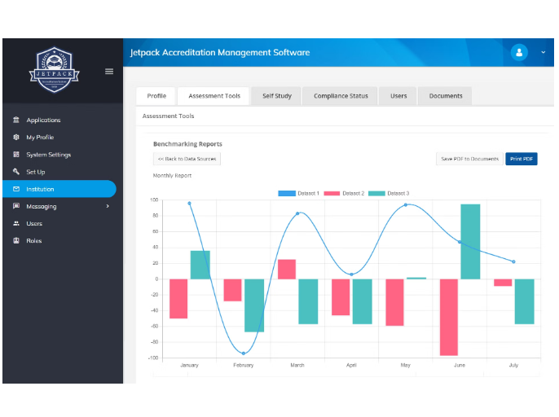This screenshot has width=559, height=417.
Task: Click the April pink bar
Action: click(341, 297)
